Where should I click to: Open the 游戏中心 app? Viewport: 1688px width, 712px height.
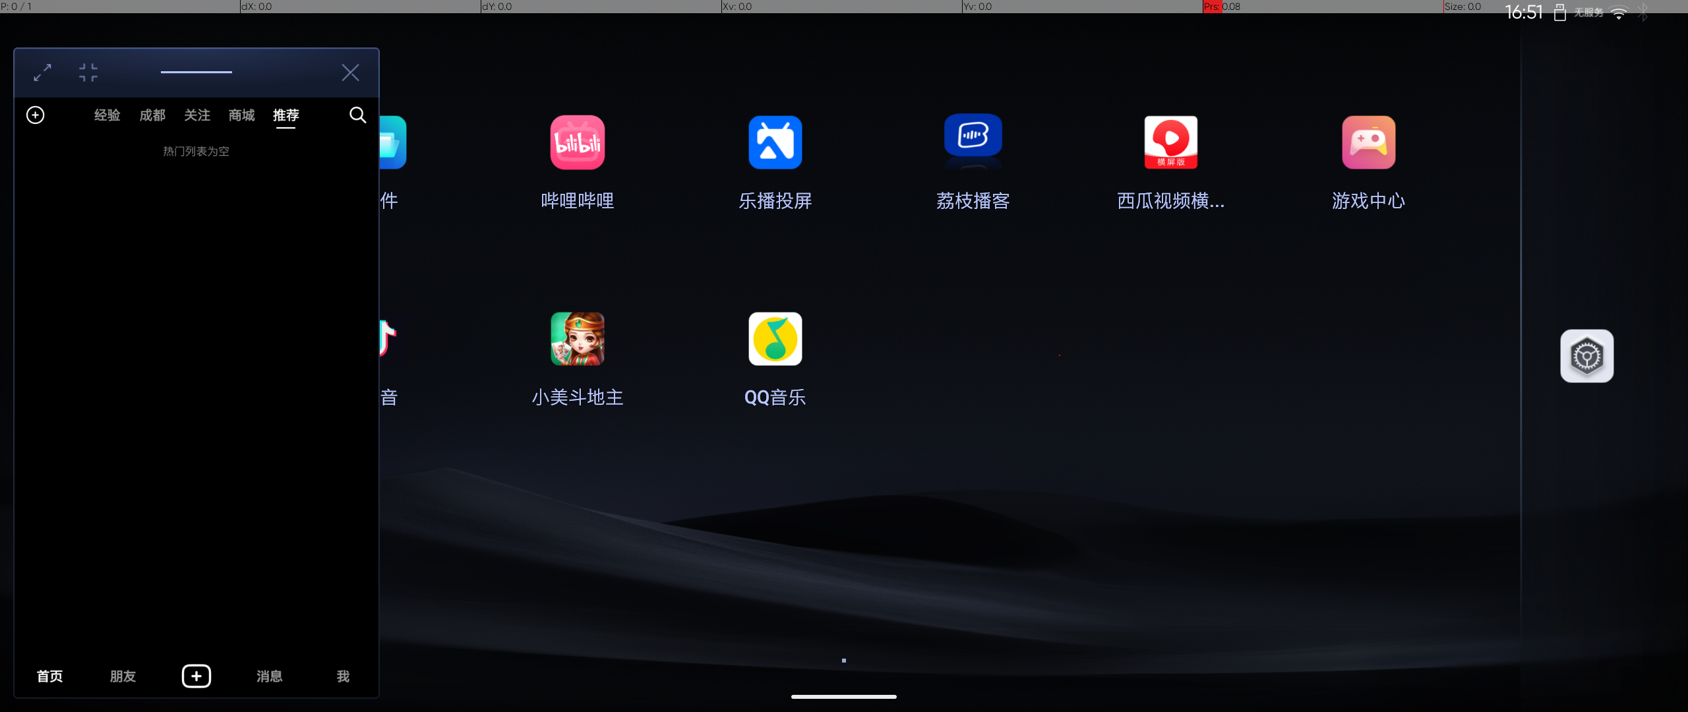pos(1369,142)
